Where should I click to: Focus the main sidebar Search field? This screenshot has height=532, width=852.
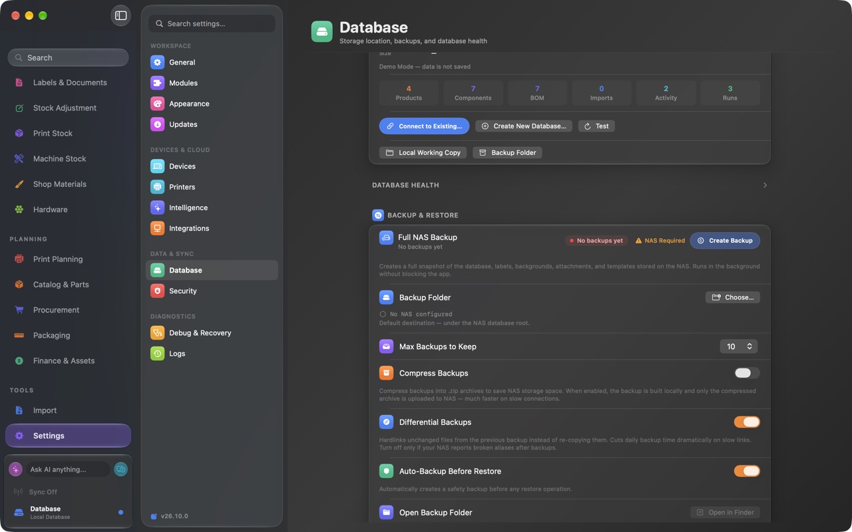click(68, 58)
